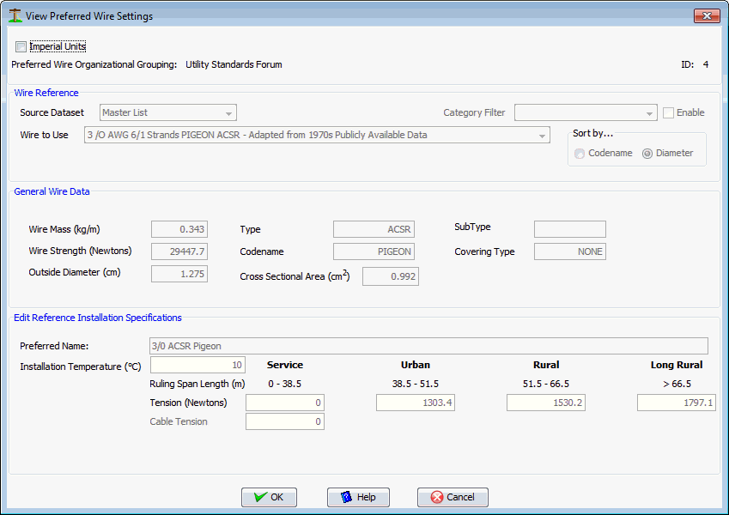
Task: Click the Covering Type field
Action: [x=570, y=251]
